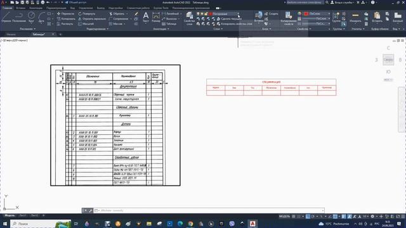
Task: Open the Управление ribbon tab
Action: (x=86, y=8)
